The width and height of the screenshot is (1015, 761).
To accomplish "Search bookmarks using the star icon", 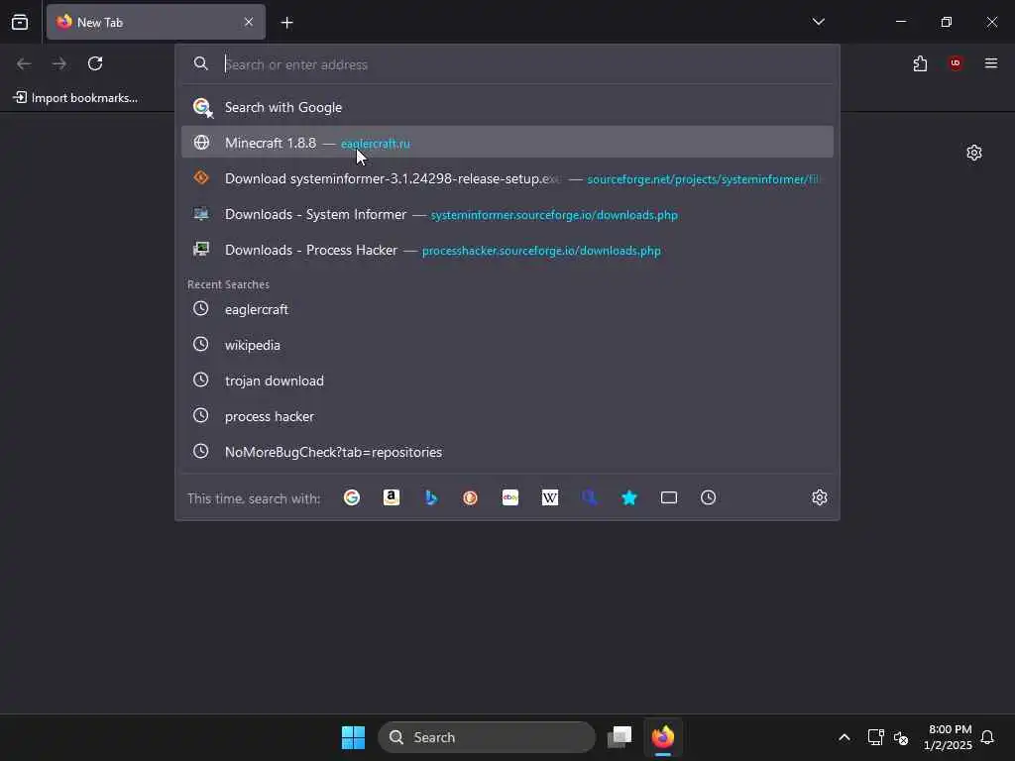I will click(x=629, y=497).
